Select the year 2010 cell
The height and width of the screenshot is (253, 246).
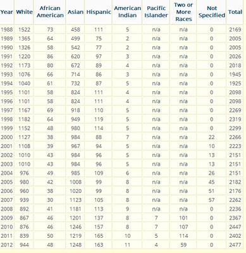point(7,227)
